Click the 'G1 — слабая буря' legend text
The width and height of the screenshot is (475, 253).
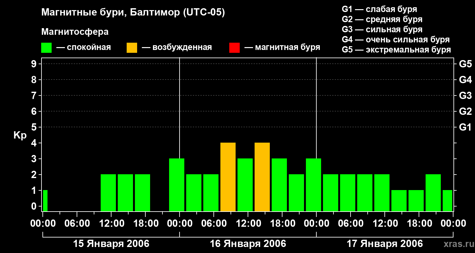click(379, 9)
